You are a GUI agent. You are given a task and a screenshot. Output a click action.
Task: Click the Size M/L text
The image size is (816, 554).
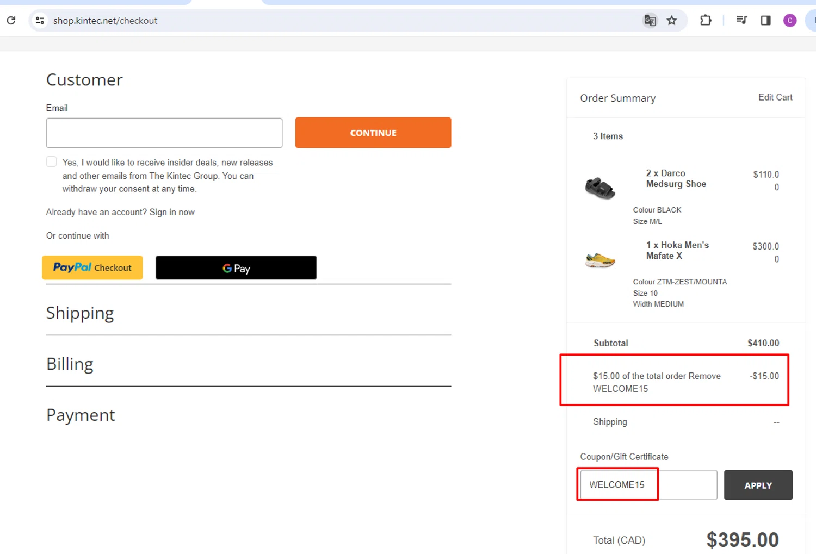(647, 221)
